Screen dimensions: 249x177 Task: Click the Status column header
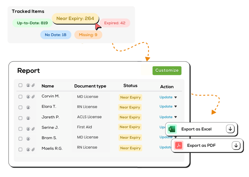130,86
